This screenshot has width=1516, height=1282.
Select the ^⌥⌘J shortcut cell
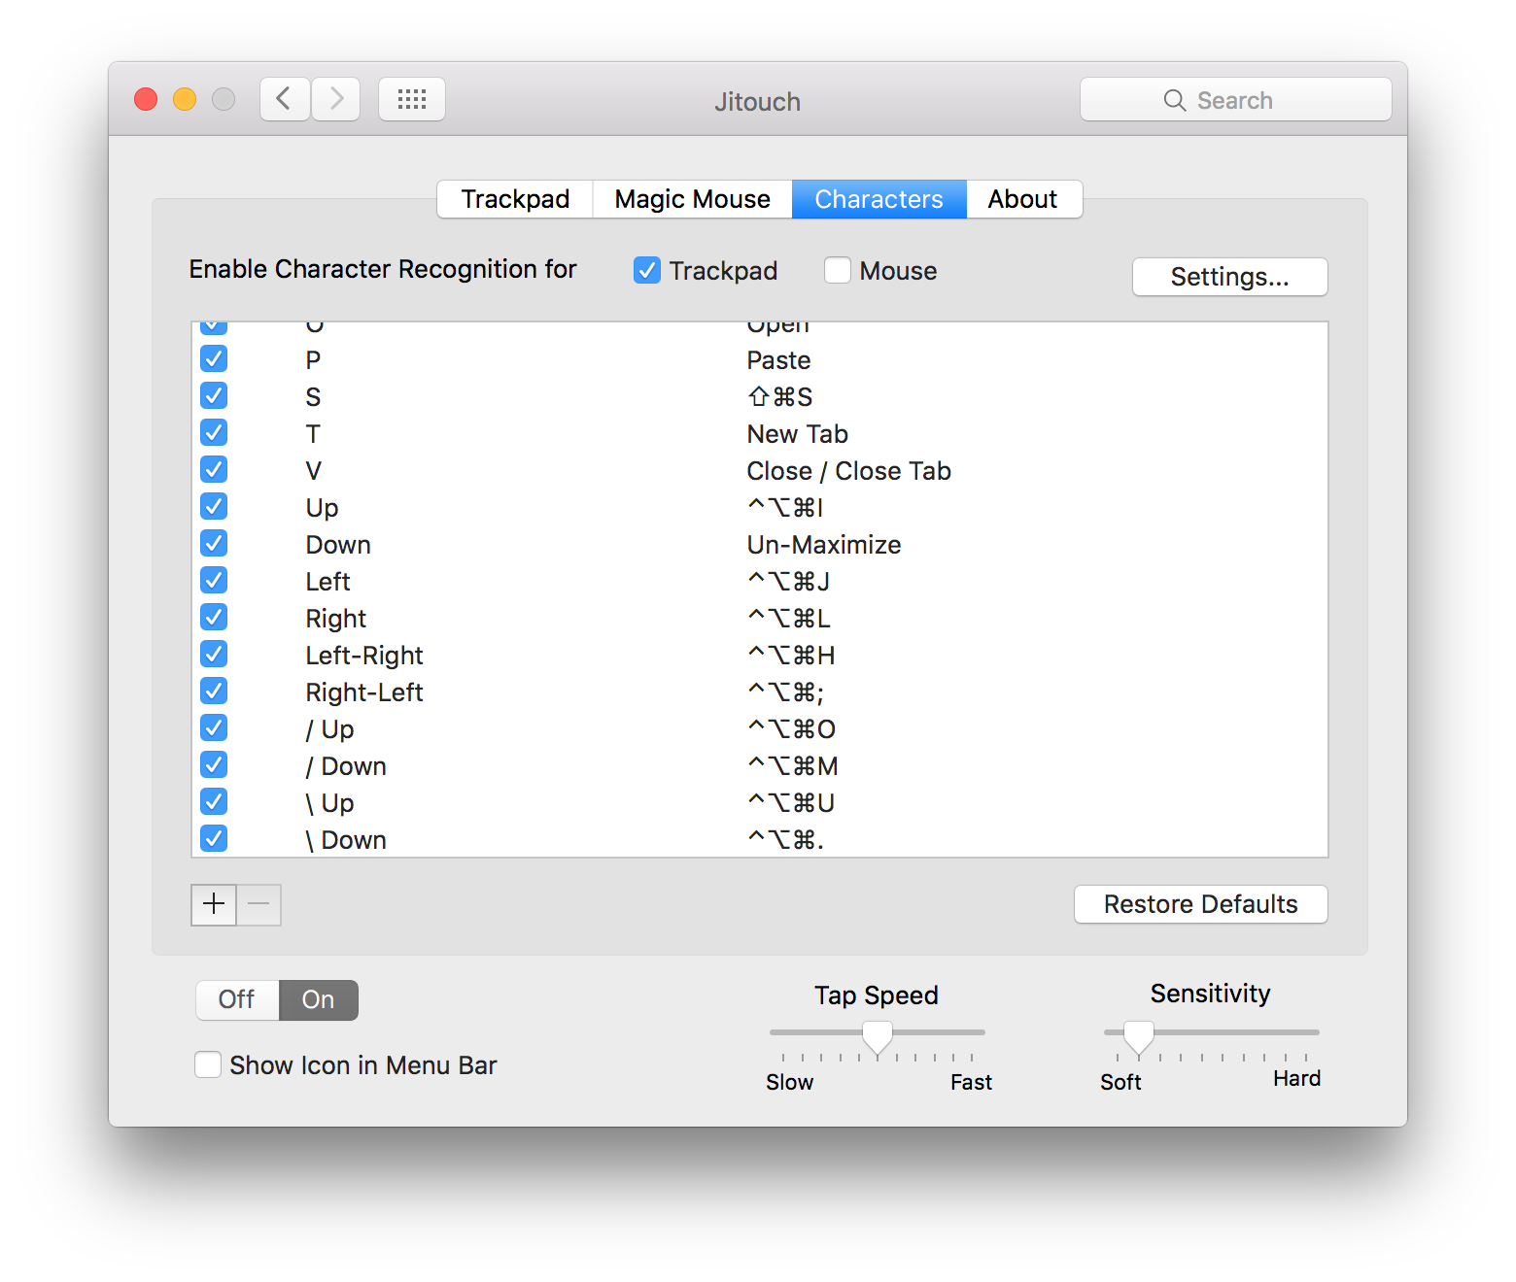(788, 582)
